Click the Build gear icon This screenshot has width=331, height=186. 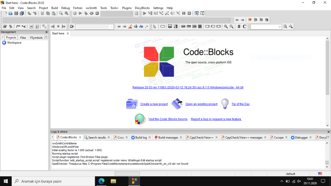[75, 13]
